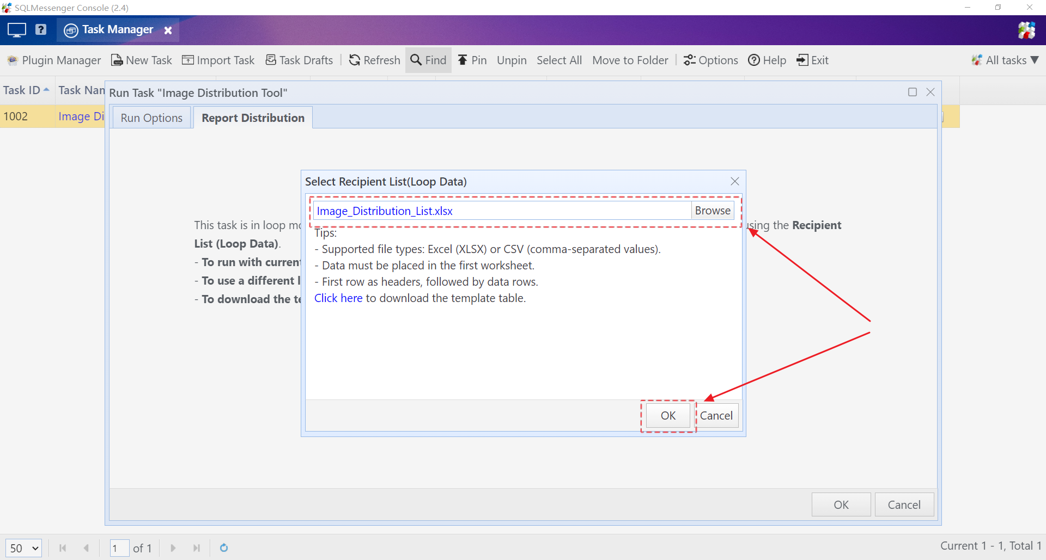Select task ID 1002 cell
Image resolution: width=1046 pixels, height=560 pixels.
27,116
